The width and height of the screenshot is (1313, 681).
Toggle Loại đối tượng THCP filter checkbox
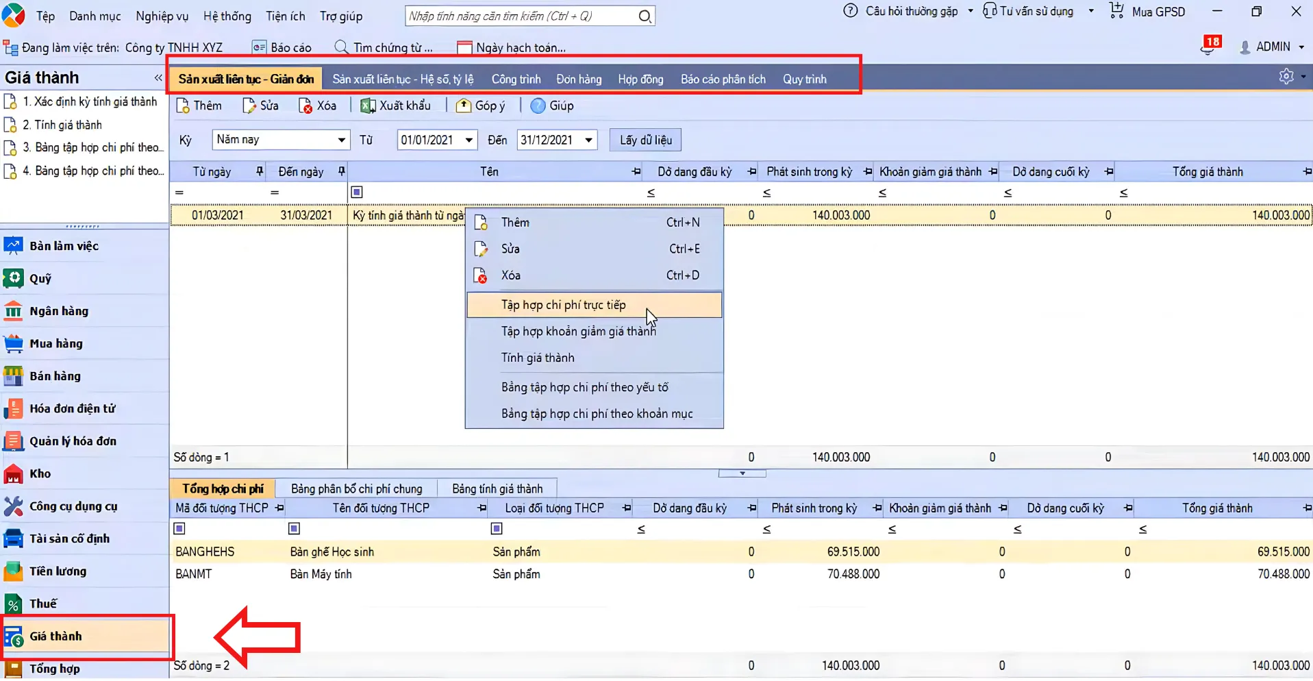click(x=497, y=528)
